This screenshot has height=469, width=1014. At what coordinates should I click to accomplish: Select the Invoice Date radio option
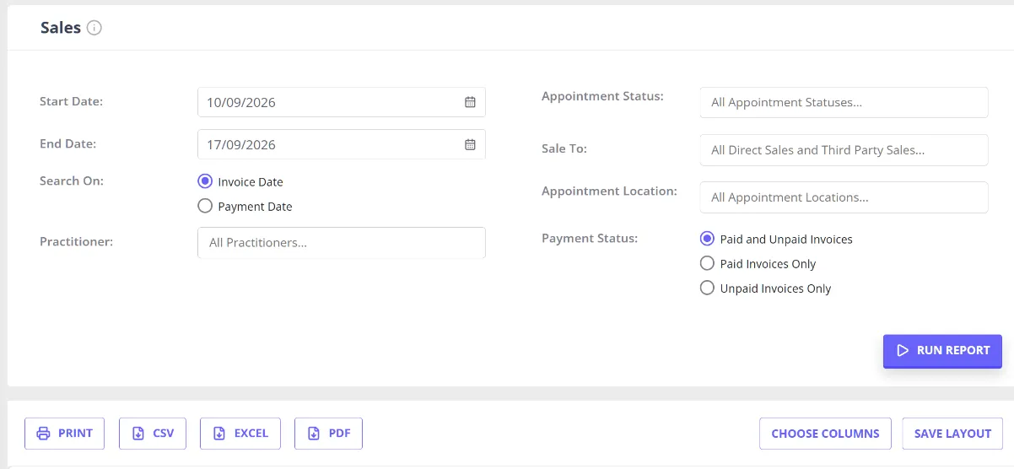(204, 181)
